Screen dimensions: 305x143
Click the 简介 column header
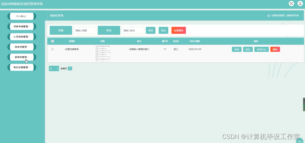point(139,41)
